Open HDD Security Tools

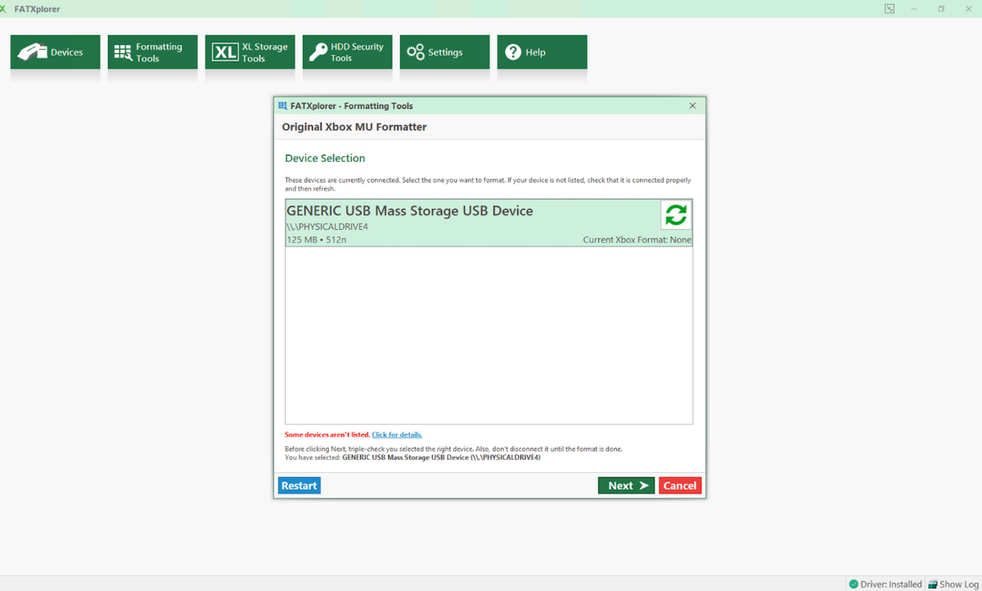[347, 52]
